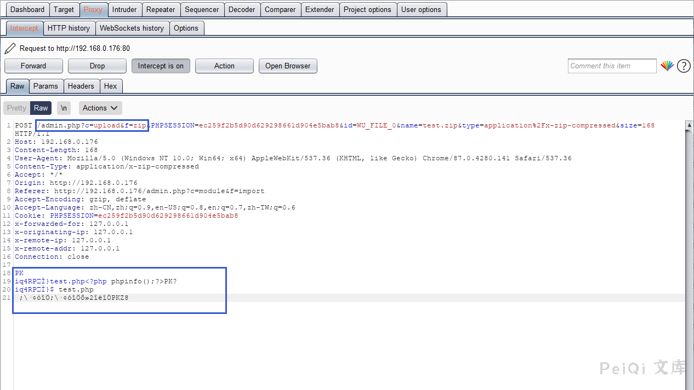The height and width of the screenshot is (390, 694).
Task: Open the highlight color picker icon
Action: coord(667,66)
